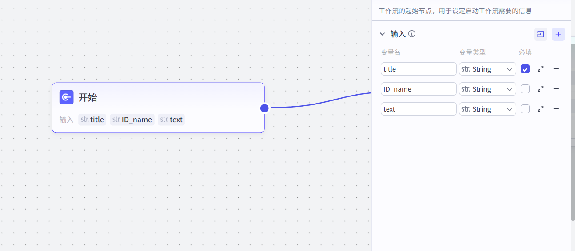Image resolution: width=575 pixels, height=251 pixels.
Task: Remove the ID_name variable with minus icon
Action: 556,89
